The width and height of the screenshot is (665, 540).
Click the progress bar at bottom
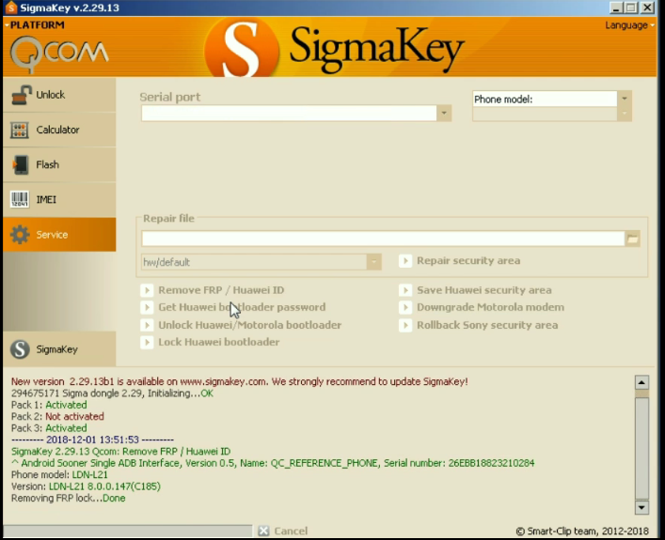pos(128,531)
